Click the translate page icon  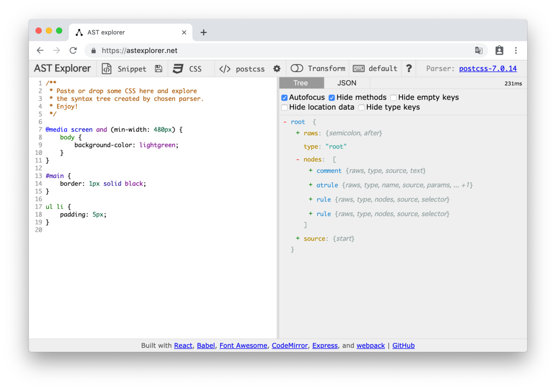coord(479,51)
